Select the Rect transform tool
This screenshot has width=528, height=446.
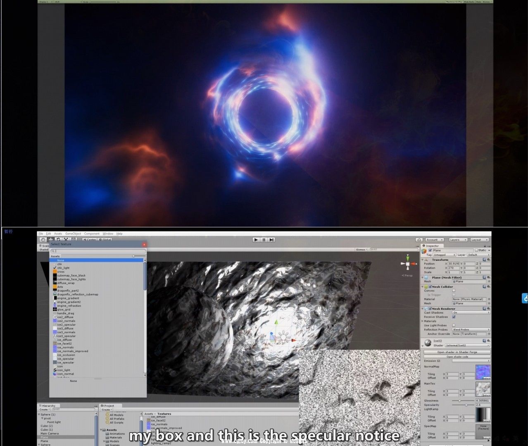coord(74,239)
